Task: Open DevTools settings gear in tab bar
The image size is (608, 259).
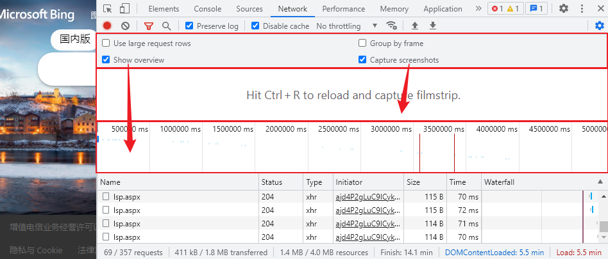Action: pos(563,8)
